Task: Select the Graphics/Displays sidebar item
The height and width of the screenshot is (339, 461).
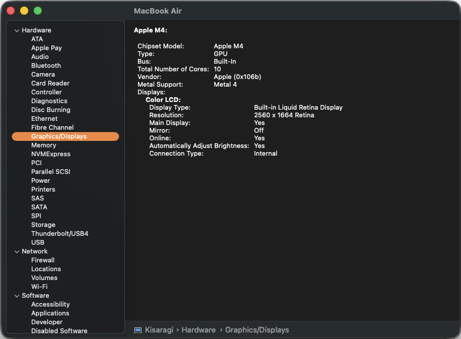Action: (59, 136)
